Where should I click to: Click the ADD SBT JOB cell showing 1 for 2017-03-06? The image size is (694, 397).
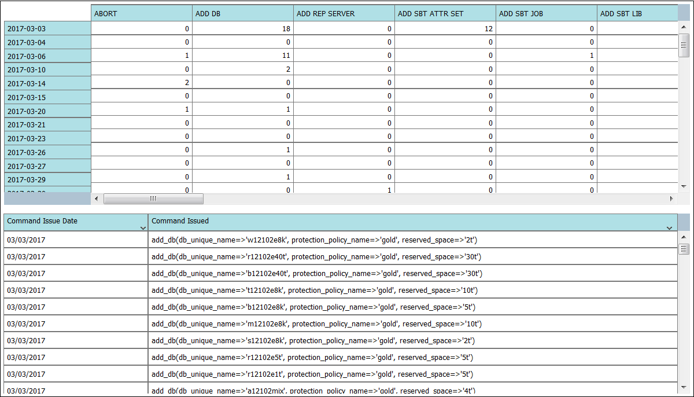tap(547, 56)
